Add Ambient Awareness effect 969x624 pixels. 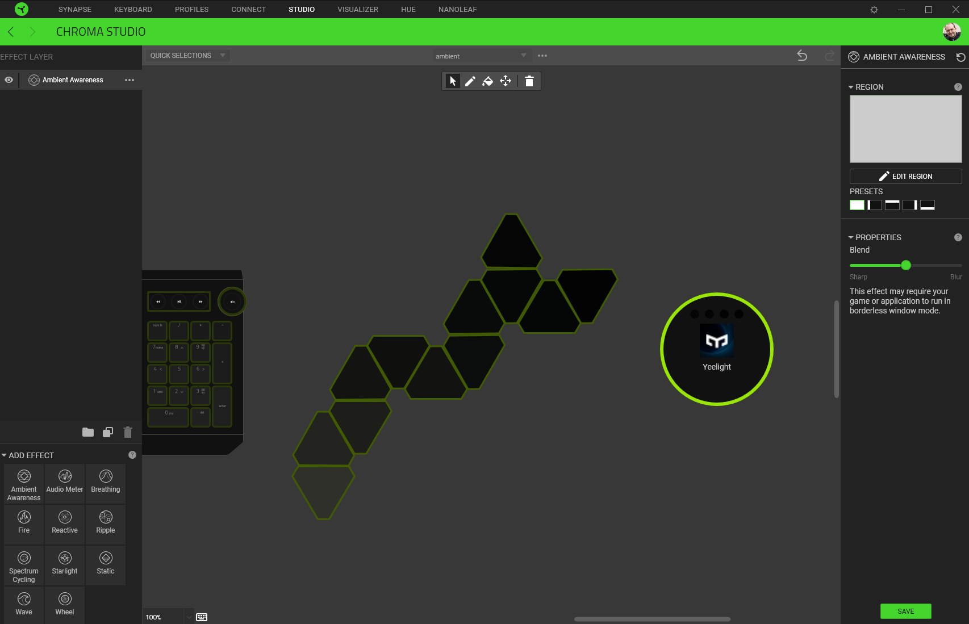click(x=24, y=484)
